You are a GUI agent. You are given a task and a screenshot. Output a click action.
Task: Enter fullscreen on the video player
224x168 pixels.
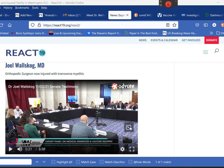pos(132,149)
